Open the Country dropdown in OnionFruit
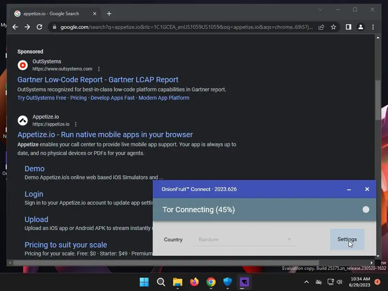 (244, 239)
